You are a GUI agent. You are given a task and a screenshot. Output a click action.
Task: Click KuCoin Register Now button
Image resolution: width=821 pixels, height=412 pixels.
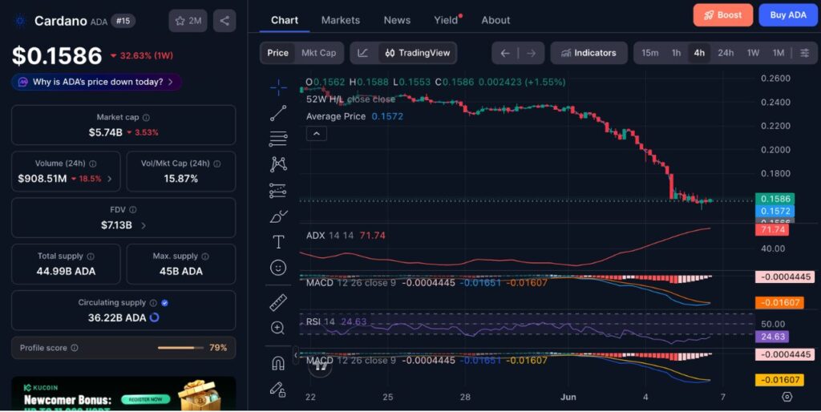click(x=146, y=399)
